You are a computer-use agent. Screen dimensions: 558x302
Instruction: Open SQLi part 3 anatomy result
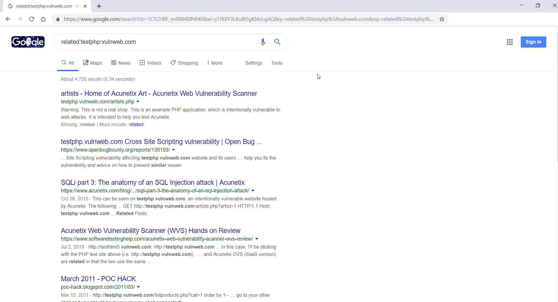point(153,182)
